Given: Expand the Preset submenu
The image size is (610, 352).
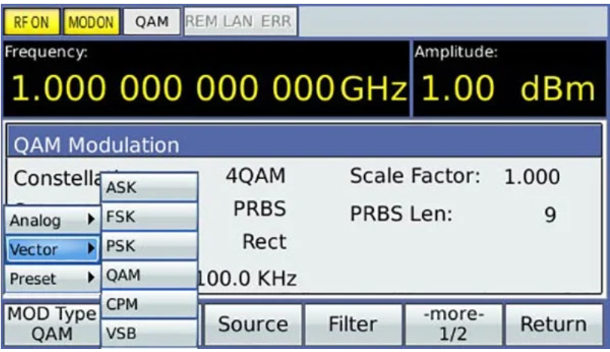Looking at the screenshot, I should pyautogui.click(x=50, y=278).
